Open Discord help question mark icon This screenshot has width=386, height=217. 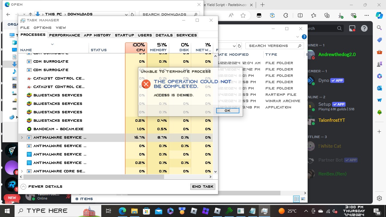click(364, 28)
